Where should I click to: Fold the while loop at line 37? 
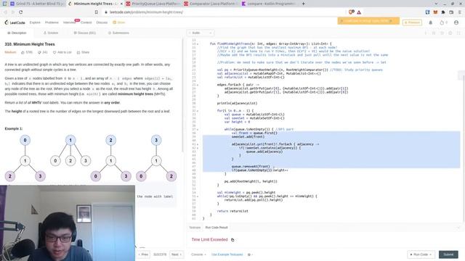click(x=198, y=129)
